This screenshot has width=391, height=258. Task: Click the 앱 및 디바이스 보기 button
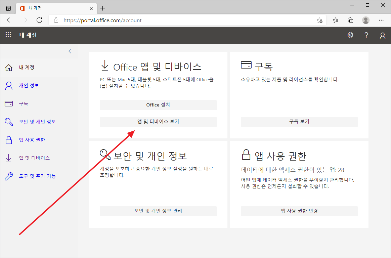click(x=158, y=122)
